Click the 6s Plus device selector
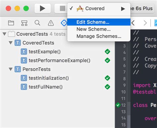Image resolution: width=157 pixels, height=128 pixels. 142,9
